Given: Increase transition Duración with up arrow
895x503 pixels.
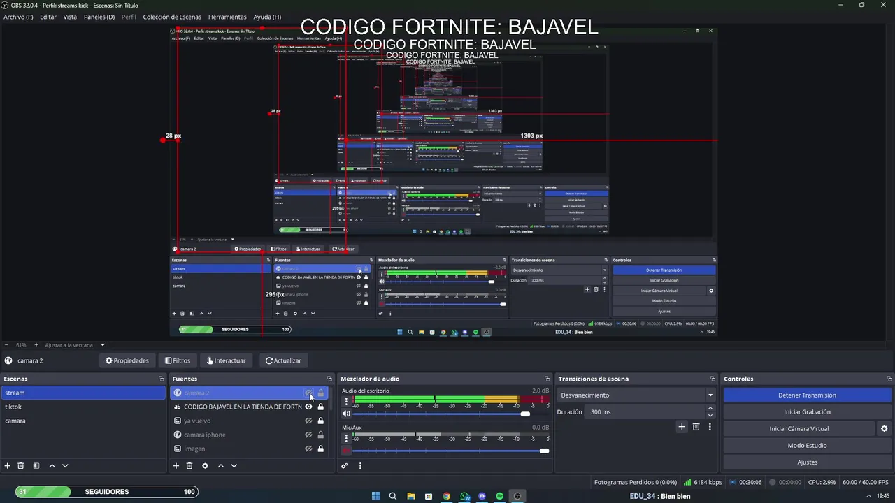Looking at the screenshot, I should tap(710, 409).
